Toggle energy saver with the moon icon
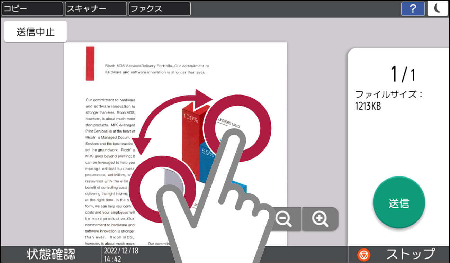Viewport: 450px width, 263px height. [x=438, y=9]
